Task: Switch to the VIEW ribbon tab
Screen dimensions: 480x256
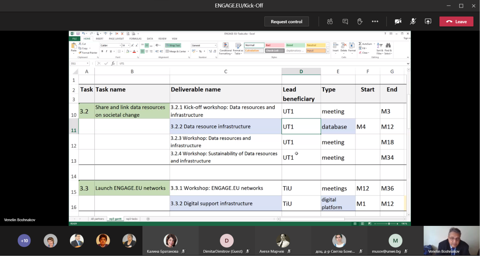Action: 174,39
